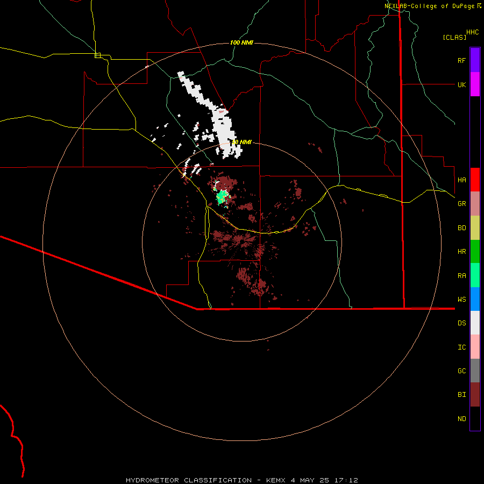
Task: Click the BI legend label
Action: pos(461,395)
